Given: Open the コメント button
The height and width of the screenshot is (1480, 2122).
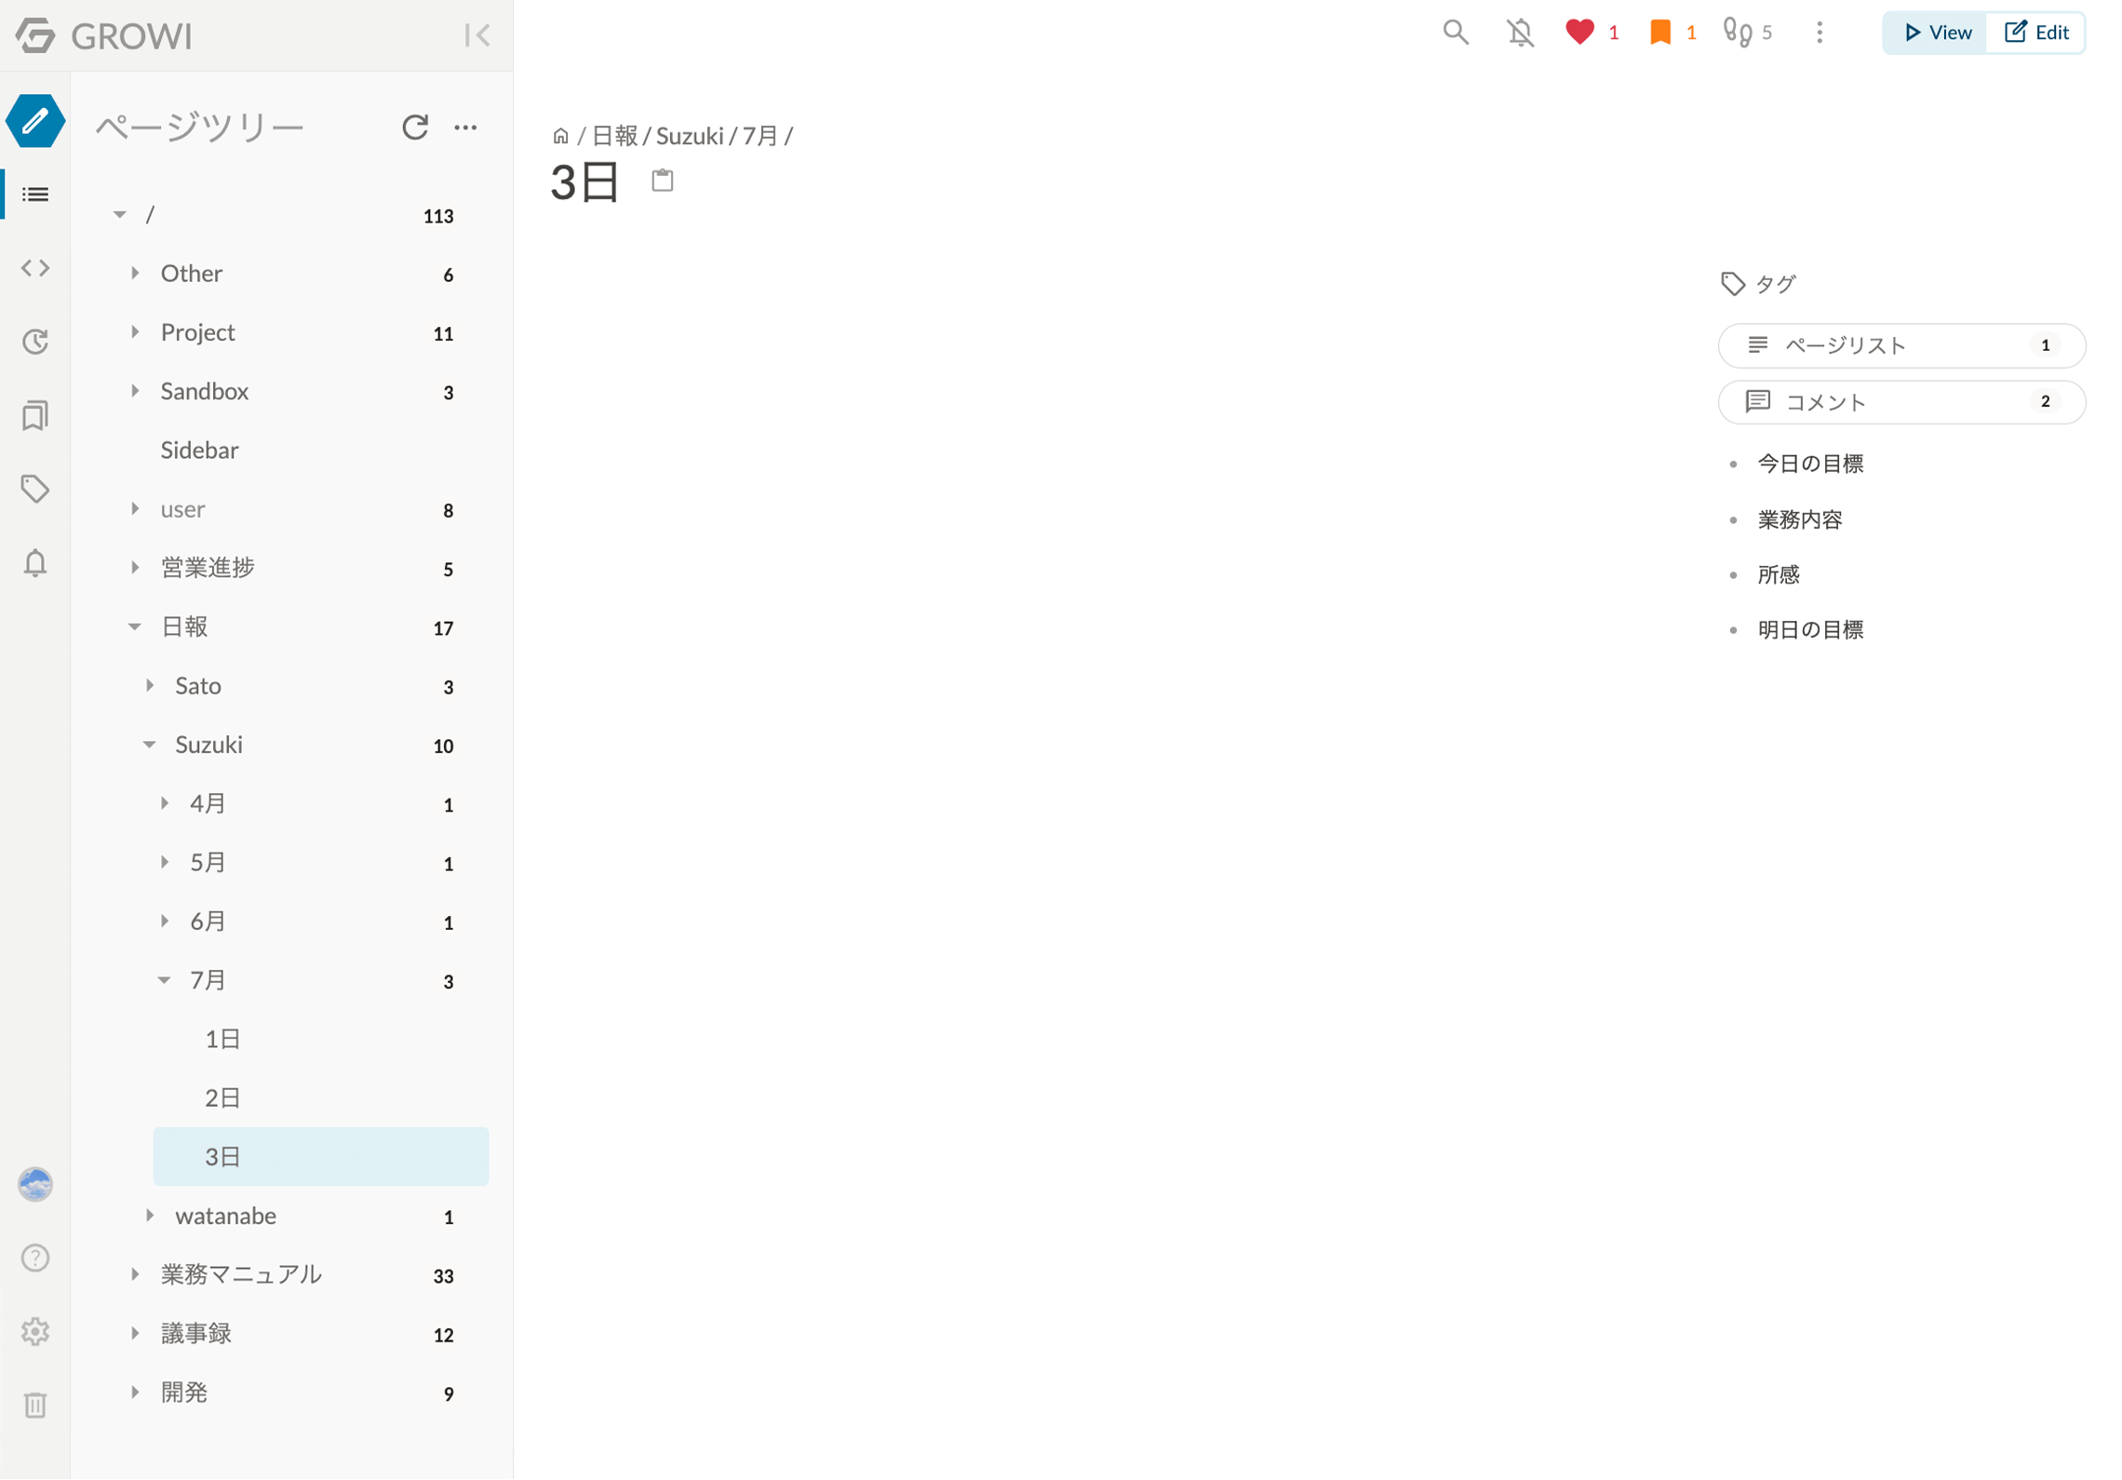Looking at the screenshot, I should [1901, 402].
